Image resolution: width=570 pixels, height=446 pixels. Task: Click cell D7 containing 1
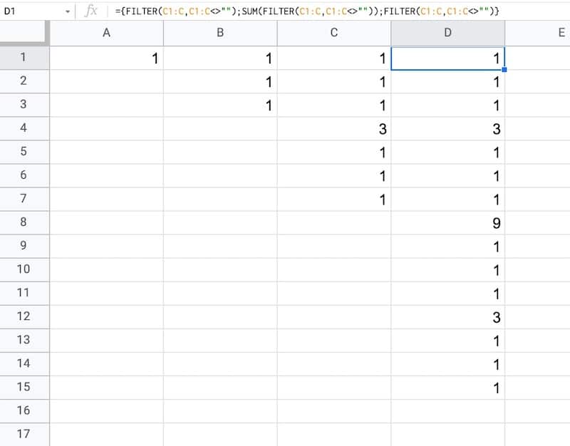pos(448,199)
